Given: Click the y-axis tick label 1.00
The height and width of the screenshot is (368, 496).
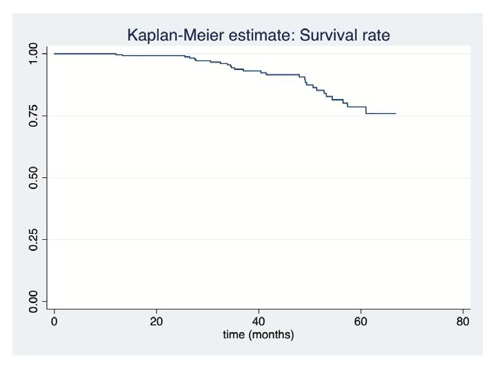Looking at the screenshot, I should [x=33, y=54].
